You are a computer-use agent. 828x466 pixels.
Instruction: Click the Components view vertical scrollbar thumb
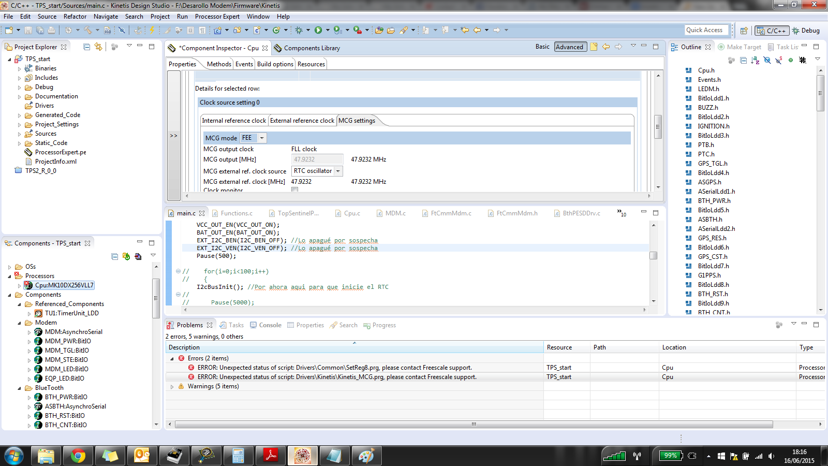156,298
